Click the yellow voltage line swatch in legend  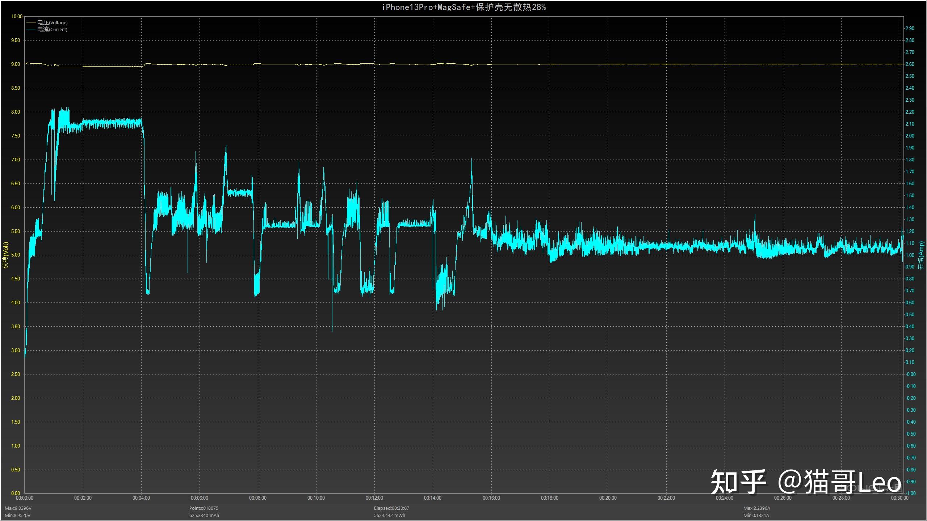click(x=32, y=22)
